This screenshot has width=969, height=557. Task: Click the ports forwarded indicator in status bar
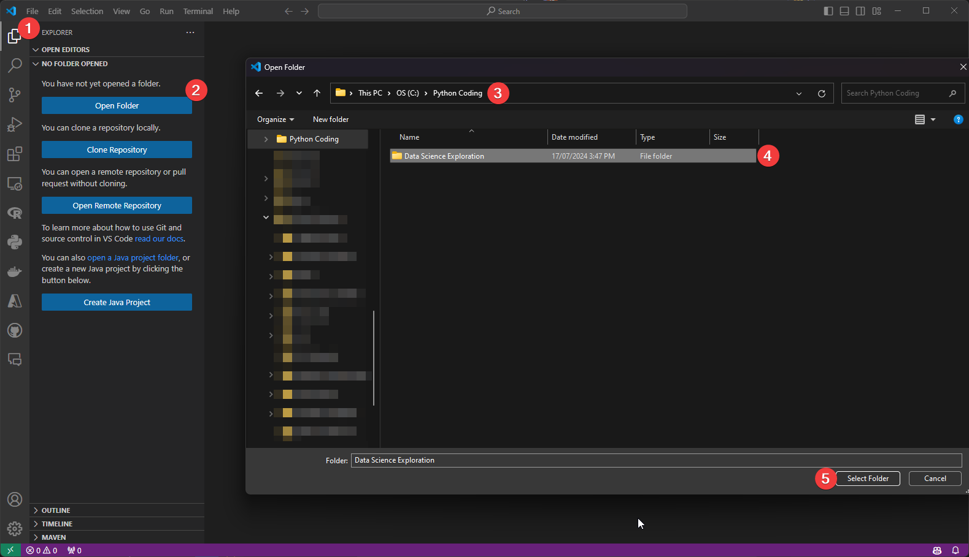pos(75,550)
